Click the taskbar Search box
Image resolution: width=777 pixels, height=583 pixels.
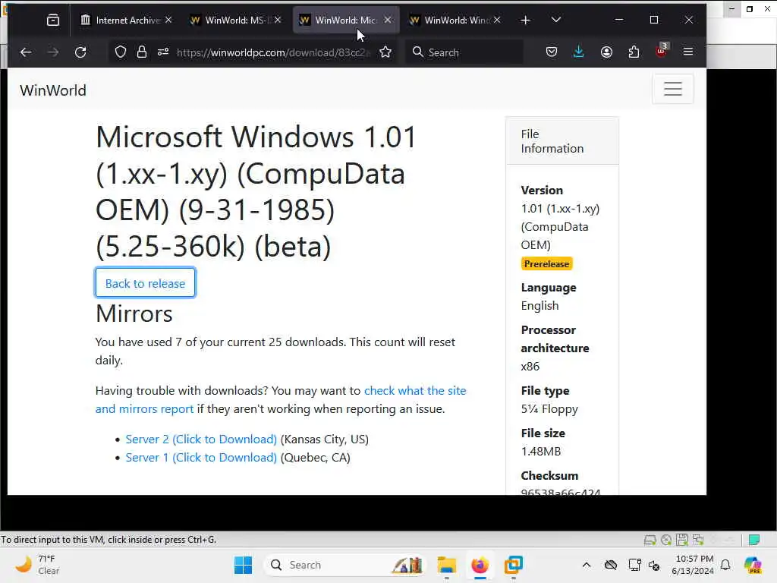(345, 565)
